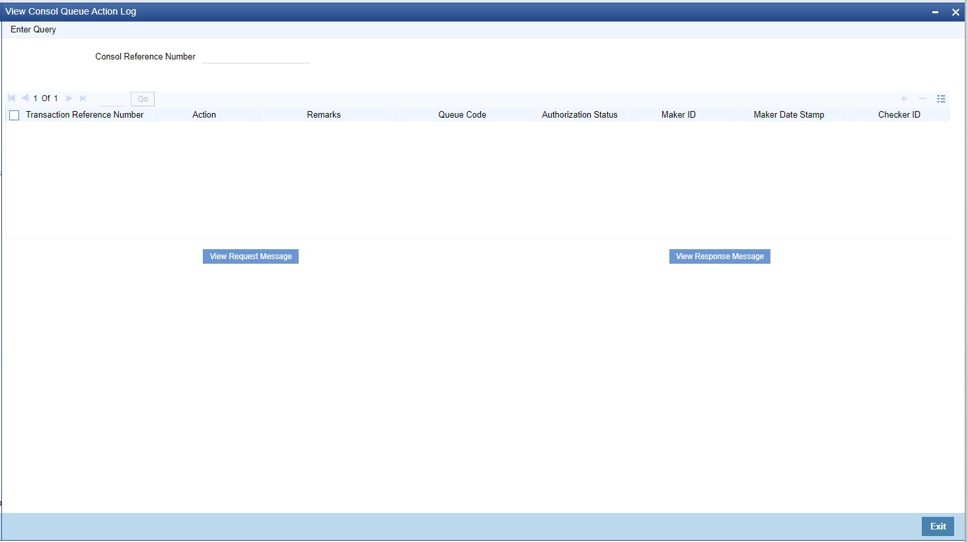Click the Consol Reference Number label
968x542 pixels.
145,57
